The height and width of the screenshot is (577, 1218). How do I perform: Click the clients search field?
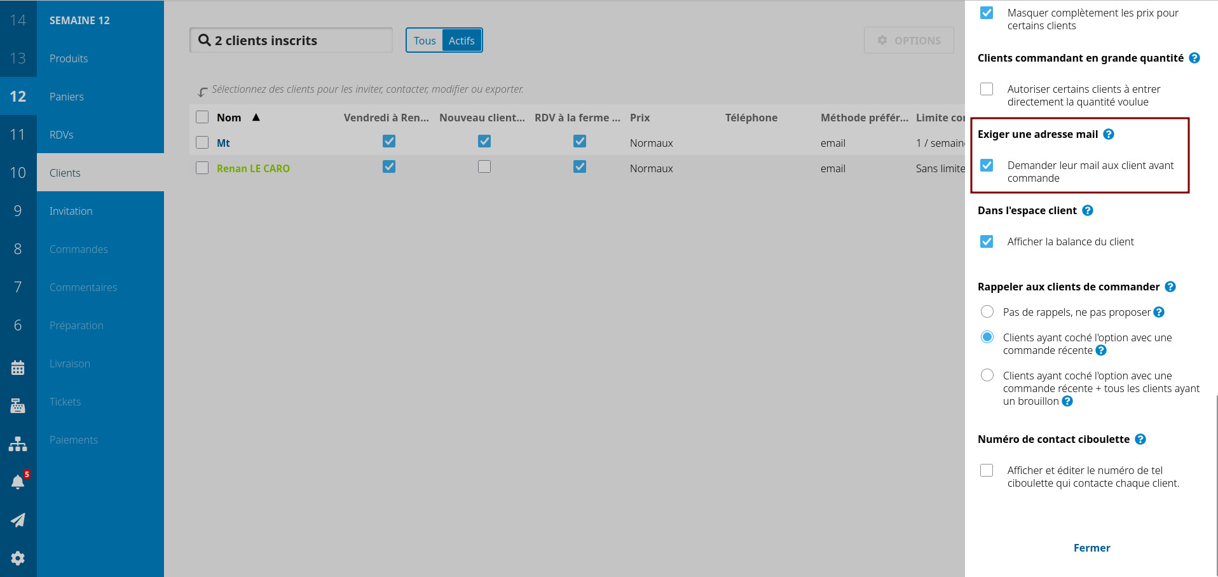pyautogui.click(x=291, y=41)
